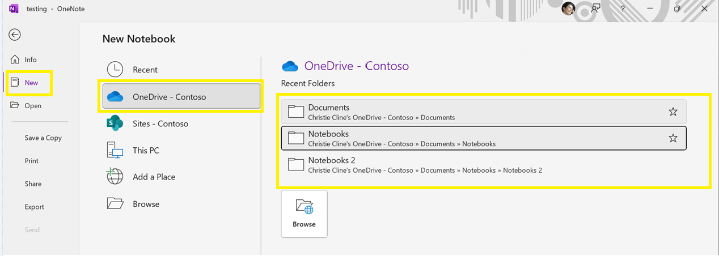Click the user profile picture
The height and width of the screenshot is (256, 719).
point(568,8)
